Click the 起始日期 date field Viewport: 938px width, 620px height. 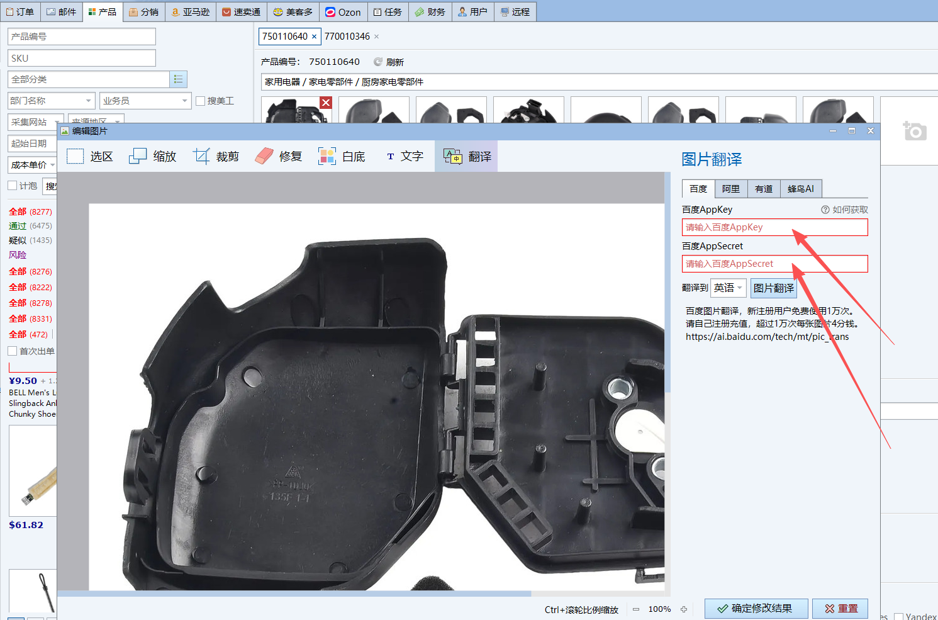click(x=33, y=144)
